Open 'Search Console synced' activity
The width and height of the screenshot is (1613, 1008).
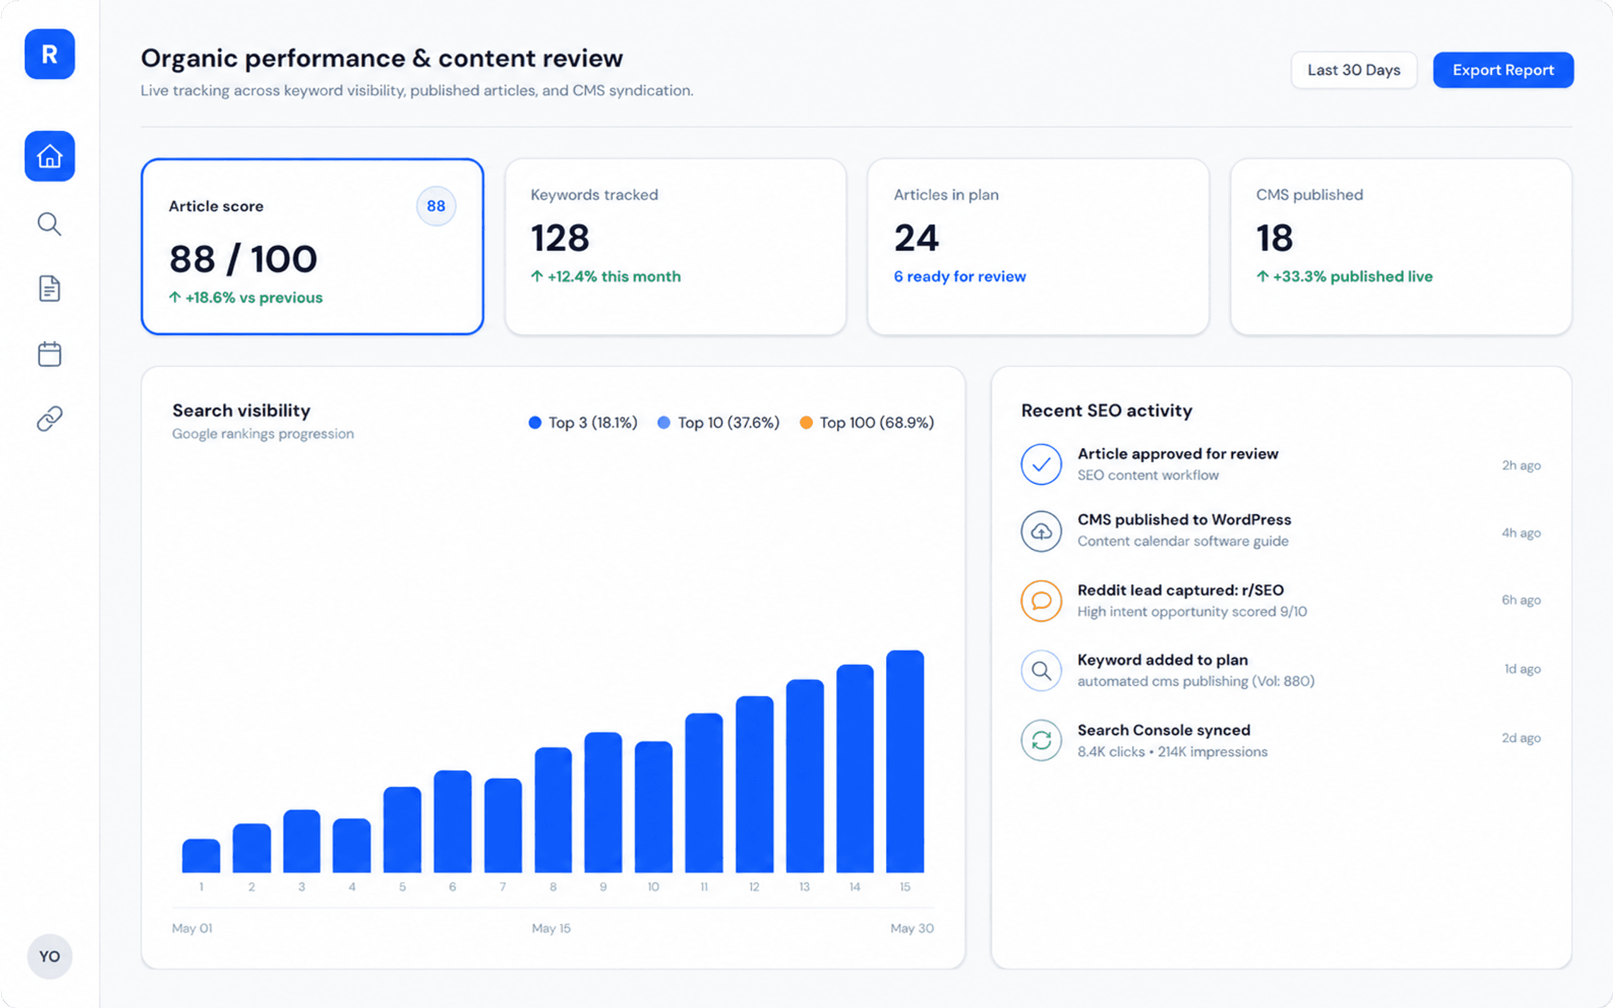coord(1280,740)
